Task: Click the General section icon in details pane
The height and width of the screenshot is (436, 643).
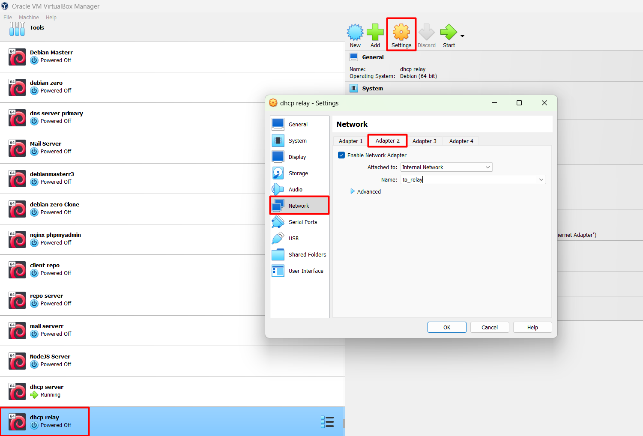Action: (354, 57)
